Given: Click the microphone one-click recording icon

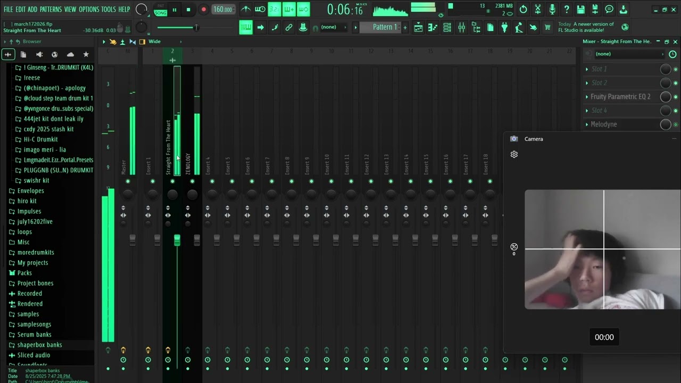Looking at the screenshot, I should [x=552, y=10].
